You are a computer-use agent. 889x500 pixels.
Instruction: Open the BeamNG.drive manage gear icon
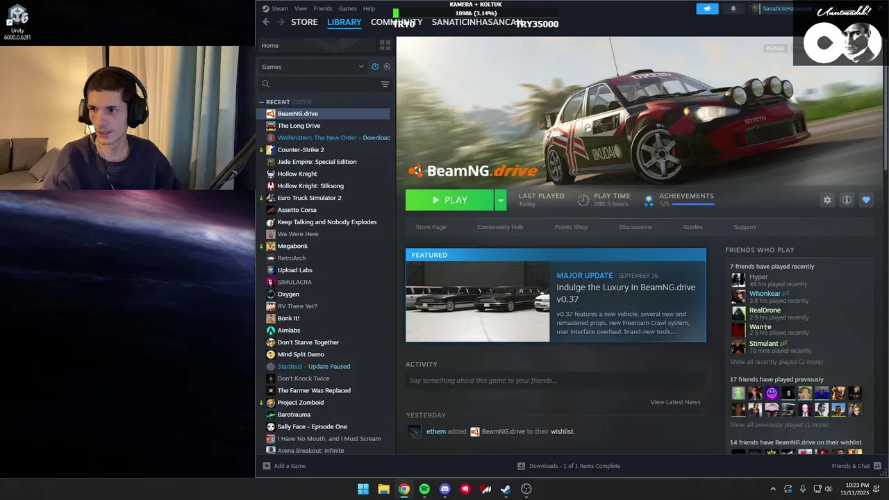pyautogui.click(x=827, y=200)
